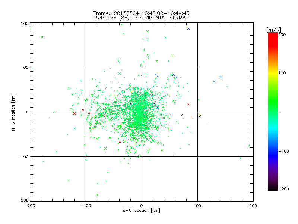The height and width of the screenshot is (224, 298).
Task: Click the "[m/s]" unit label above color bar
Action: 274,30
